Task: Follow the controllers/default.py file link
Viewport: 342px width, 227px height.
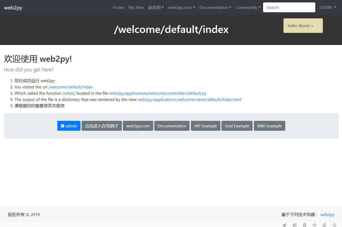Action: pos(158,93)
